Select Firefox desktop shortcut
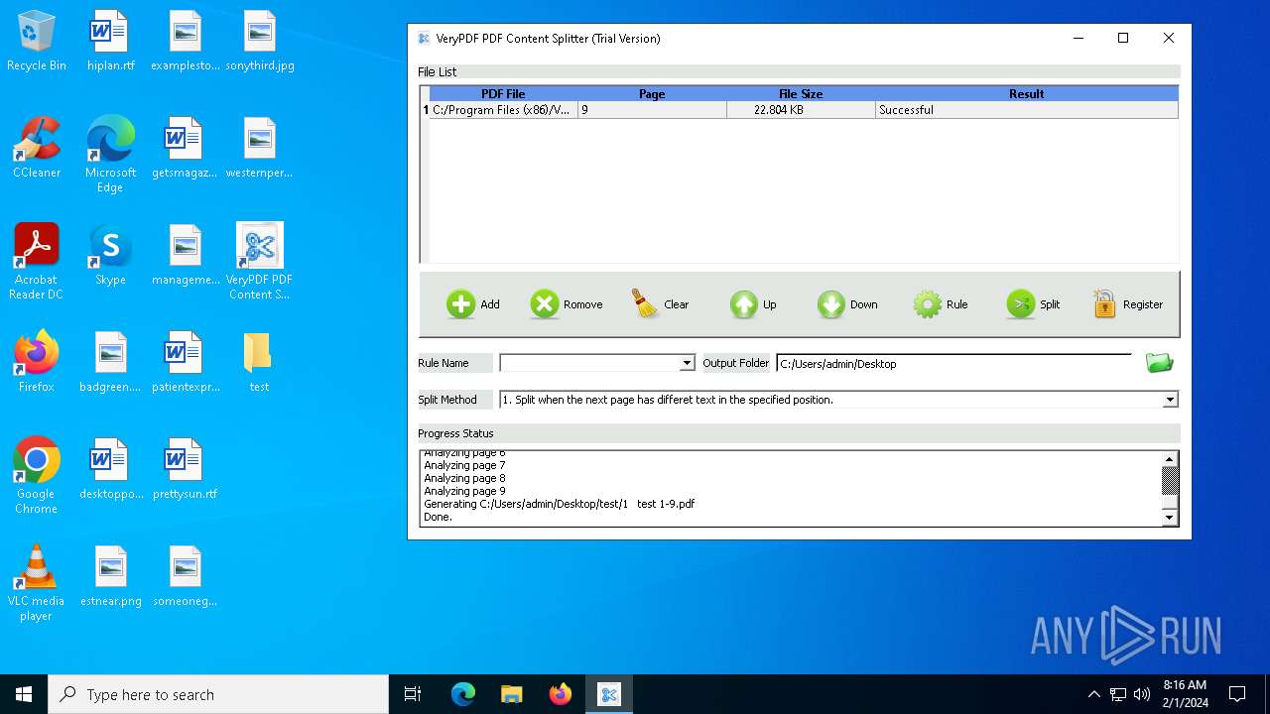1270x714 pixels. click(37, 363)
